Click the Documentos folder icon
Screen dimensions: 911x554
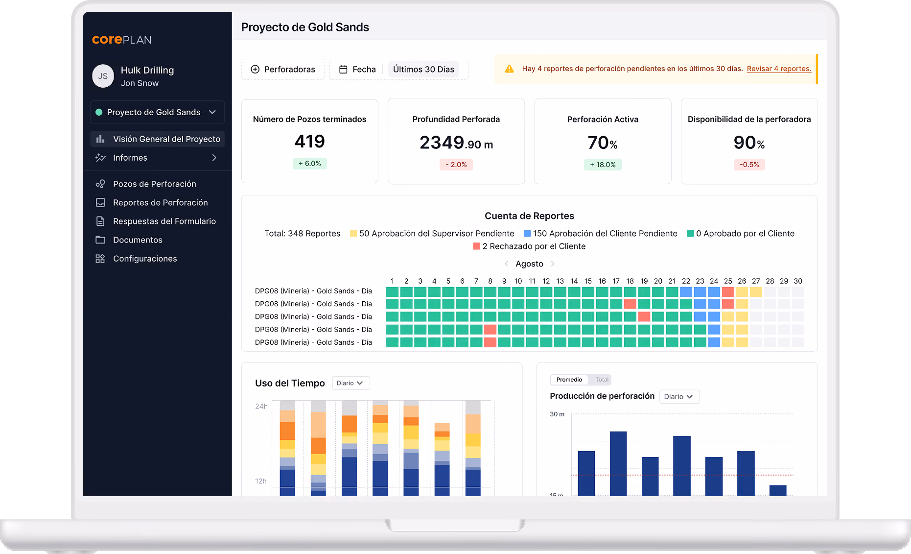100,240
